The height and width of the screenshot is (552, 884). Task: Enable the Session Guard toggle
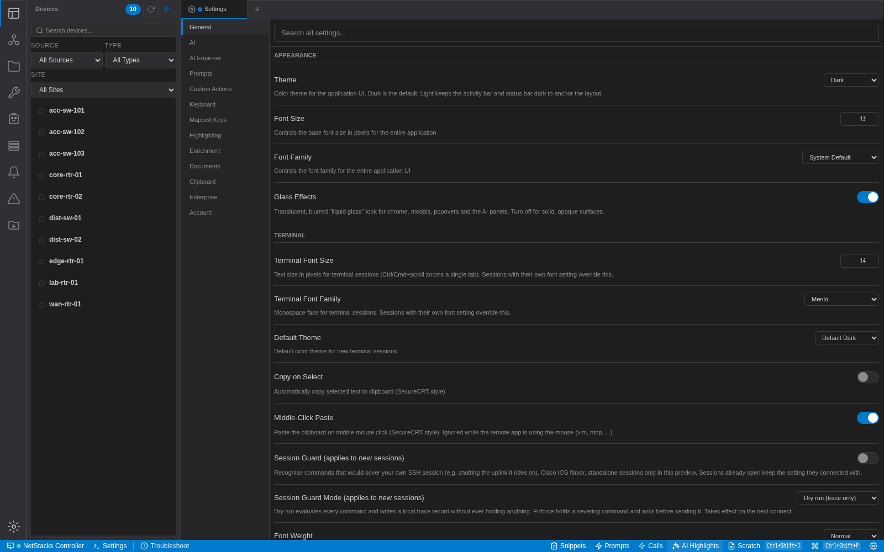(x=868, y=458)
